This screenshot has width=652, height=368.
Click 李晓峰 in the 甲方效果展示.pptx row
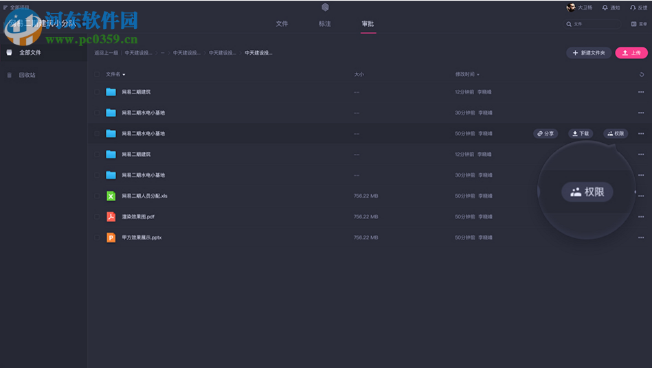coord(485,237)
